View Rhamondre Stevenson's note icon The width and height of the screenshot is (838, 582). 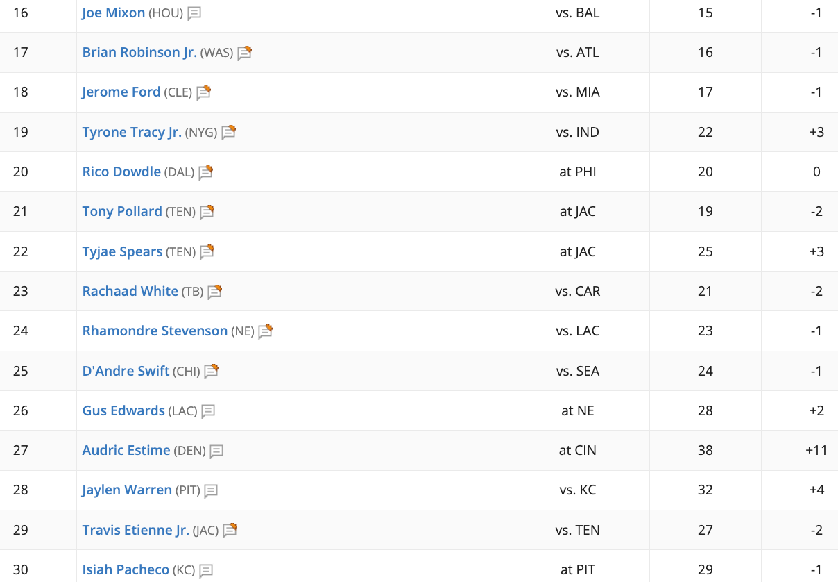click(x=265, y=331)
